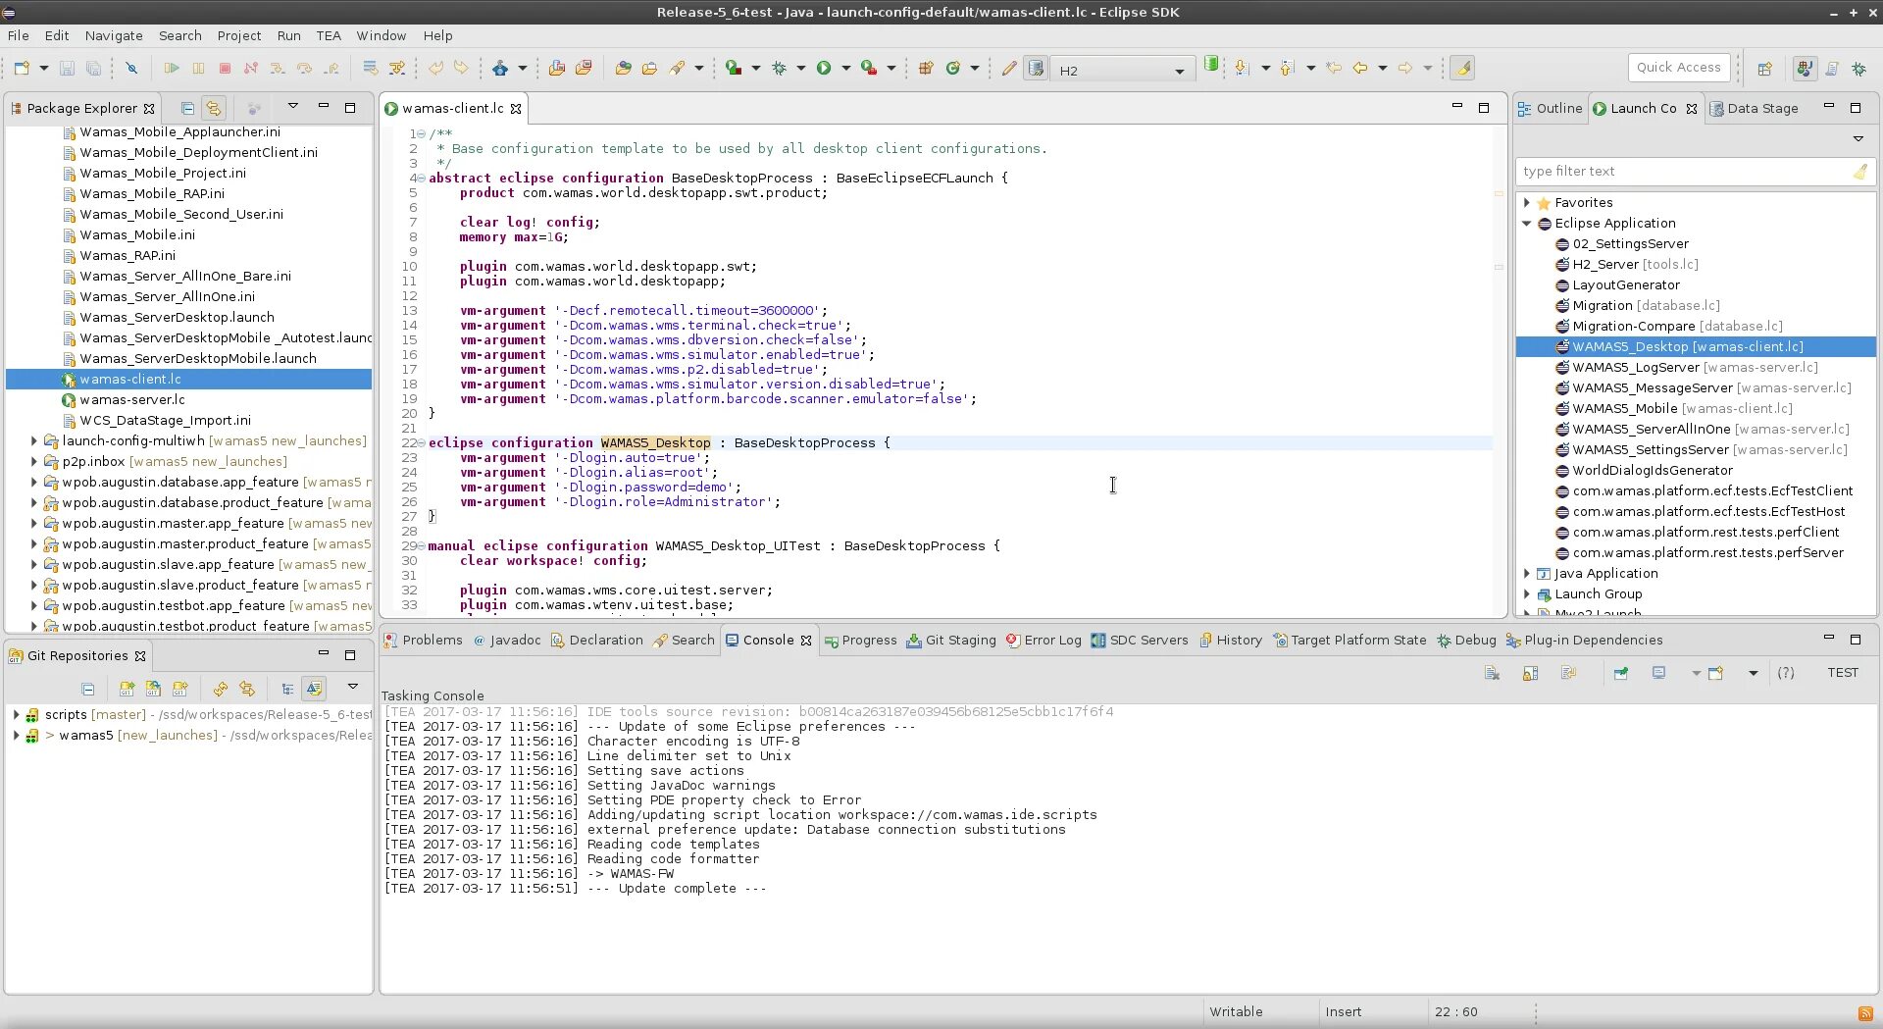1883x1029 pixels.
Task: Switch to the Error Log tab
Action: coord(1043,641)
